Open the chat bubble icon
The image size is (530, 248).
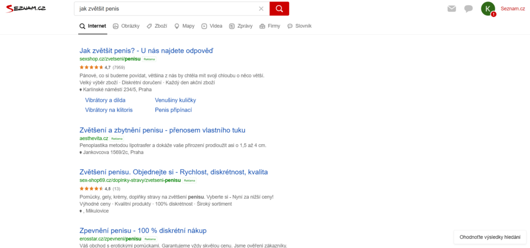click(468, 9)
